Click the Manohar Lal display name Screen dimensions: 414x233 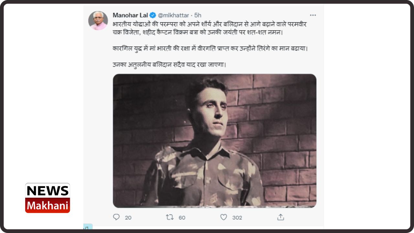[130, 15]
